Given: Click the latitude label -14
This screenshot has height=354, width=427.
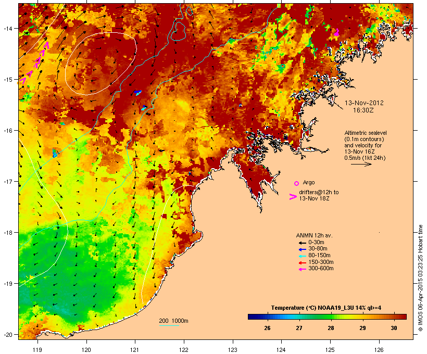Looking at the screenshot, I should point(8,28).
